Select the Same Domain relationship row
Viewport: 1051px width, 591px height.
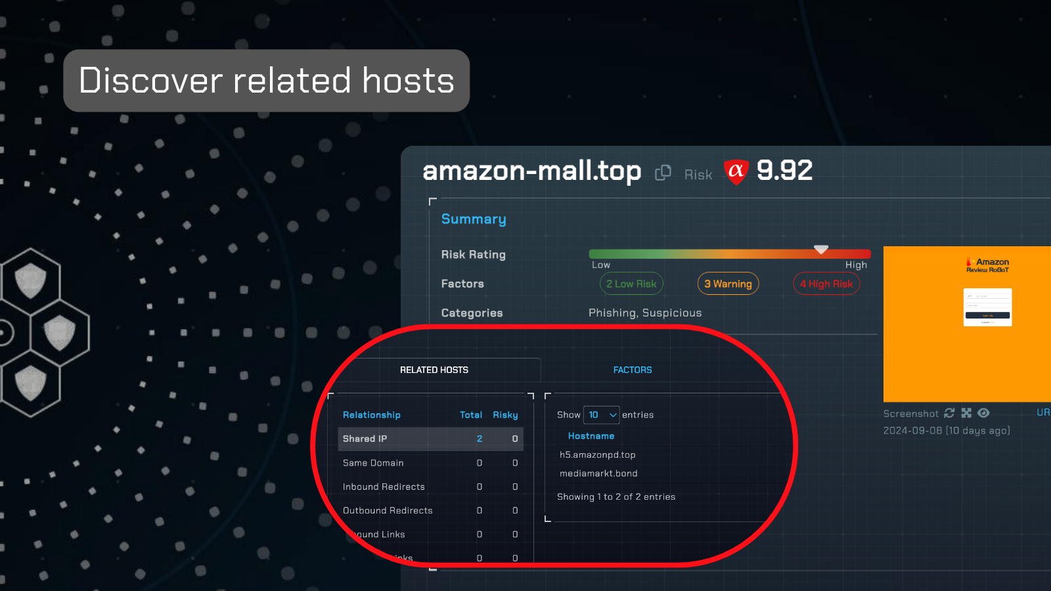tap(372, 463)
